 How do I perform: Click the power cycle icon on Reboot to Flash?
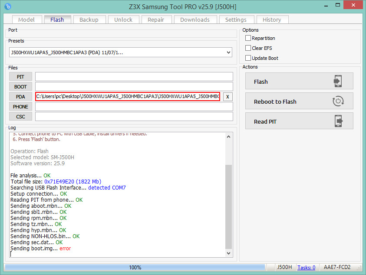[x=338, y=101]
